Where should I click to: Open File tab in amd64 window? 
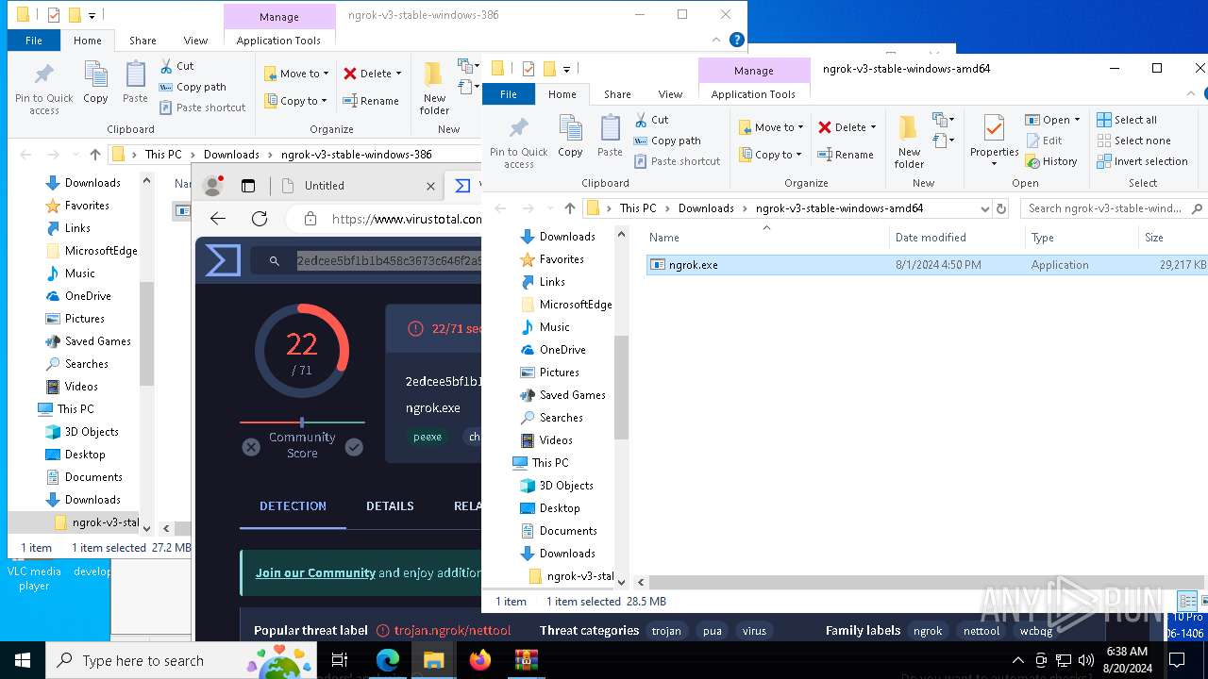(509, 94)
